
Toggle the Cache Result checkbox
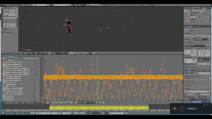click(199, 97)
